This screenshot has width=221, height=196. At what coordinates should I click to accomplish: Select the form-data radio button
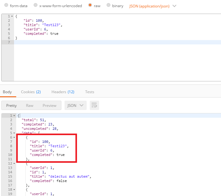click(x=6, y=5)
